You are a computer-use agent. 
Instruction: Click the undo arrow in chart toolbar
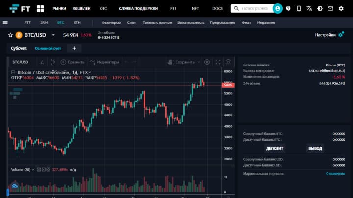[126, 62]
